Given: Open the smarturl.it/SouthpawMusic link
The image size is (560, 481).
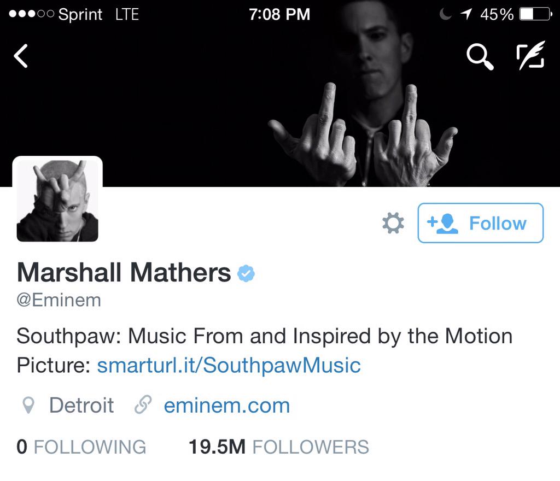Looking at the screenshot, I should click(229, 365).
